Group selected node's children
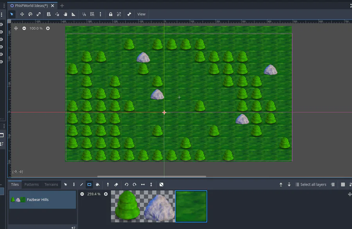The width and height of the screenshot is (352, 229). 119,14
